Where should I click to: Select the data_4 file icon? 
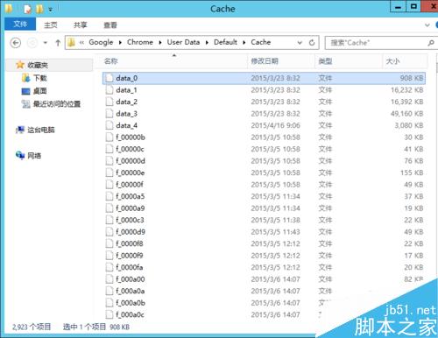(x=109, y=125)
